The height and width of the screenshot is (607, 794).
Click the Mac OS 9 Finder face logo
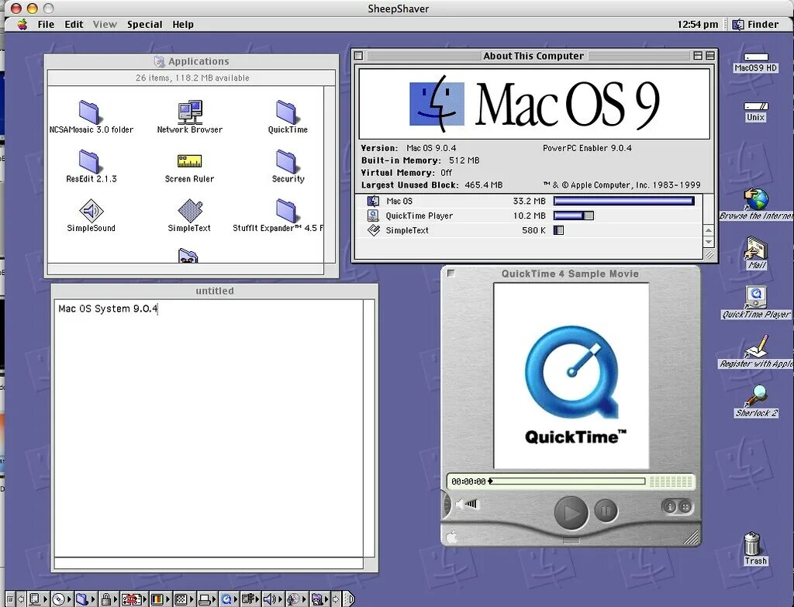[x=437, y=104]
